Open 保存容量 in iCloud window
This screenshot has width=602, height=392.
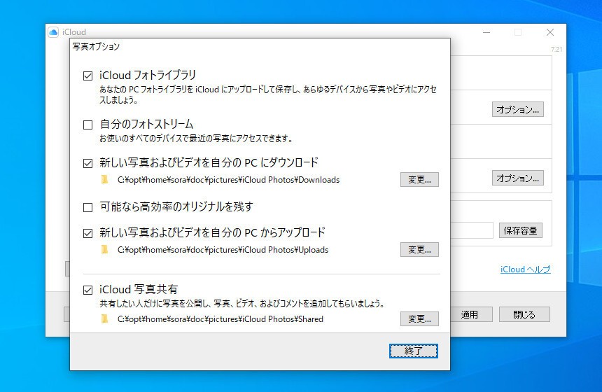point(521,230)
